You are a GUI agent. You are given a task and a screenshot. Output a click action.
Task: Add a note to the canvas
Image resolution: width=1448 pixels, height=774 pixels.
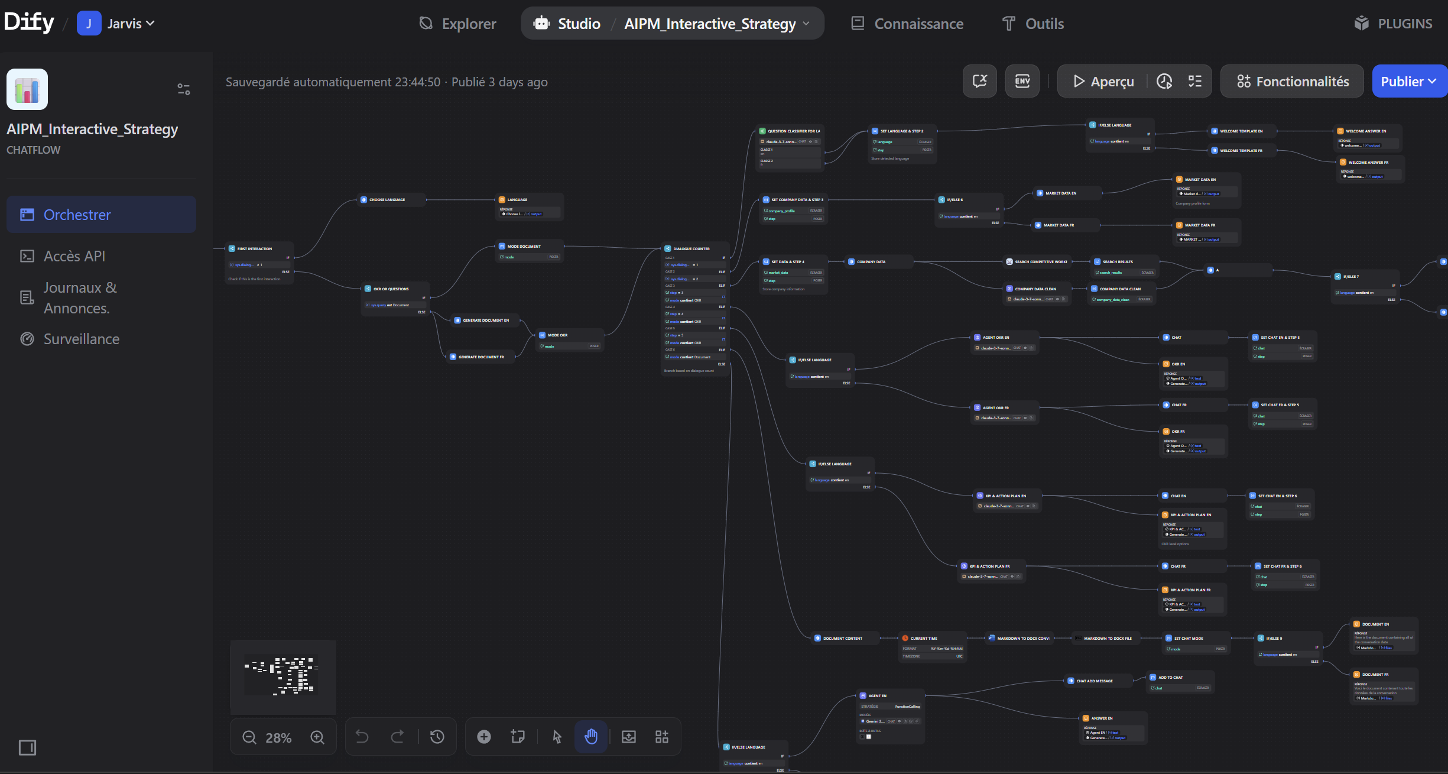pyautogui.click(x=518, y=737)
